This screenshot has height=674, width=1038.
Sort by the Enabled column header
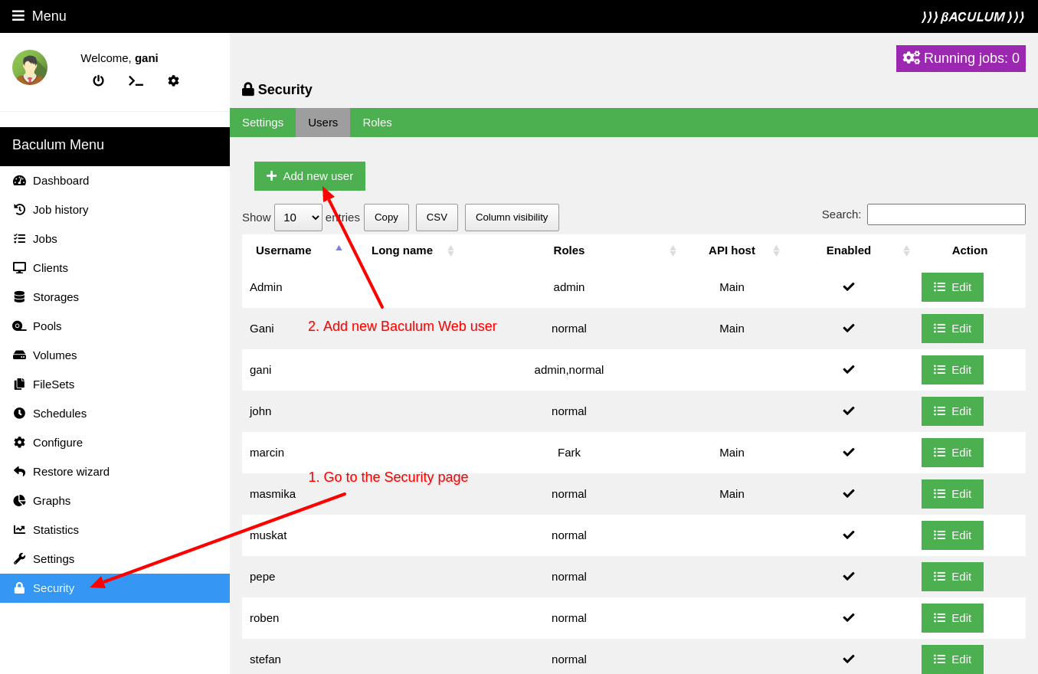click(x=849, y=250)
